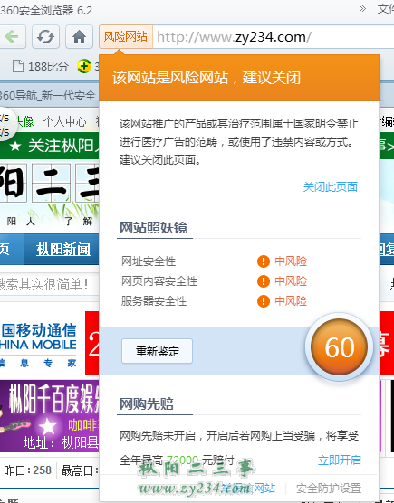This screenshot has height=503, width=394.
Task: Click the address bar showing zy234.com
Action: [x=273, y=37]
